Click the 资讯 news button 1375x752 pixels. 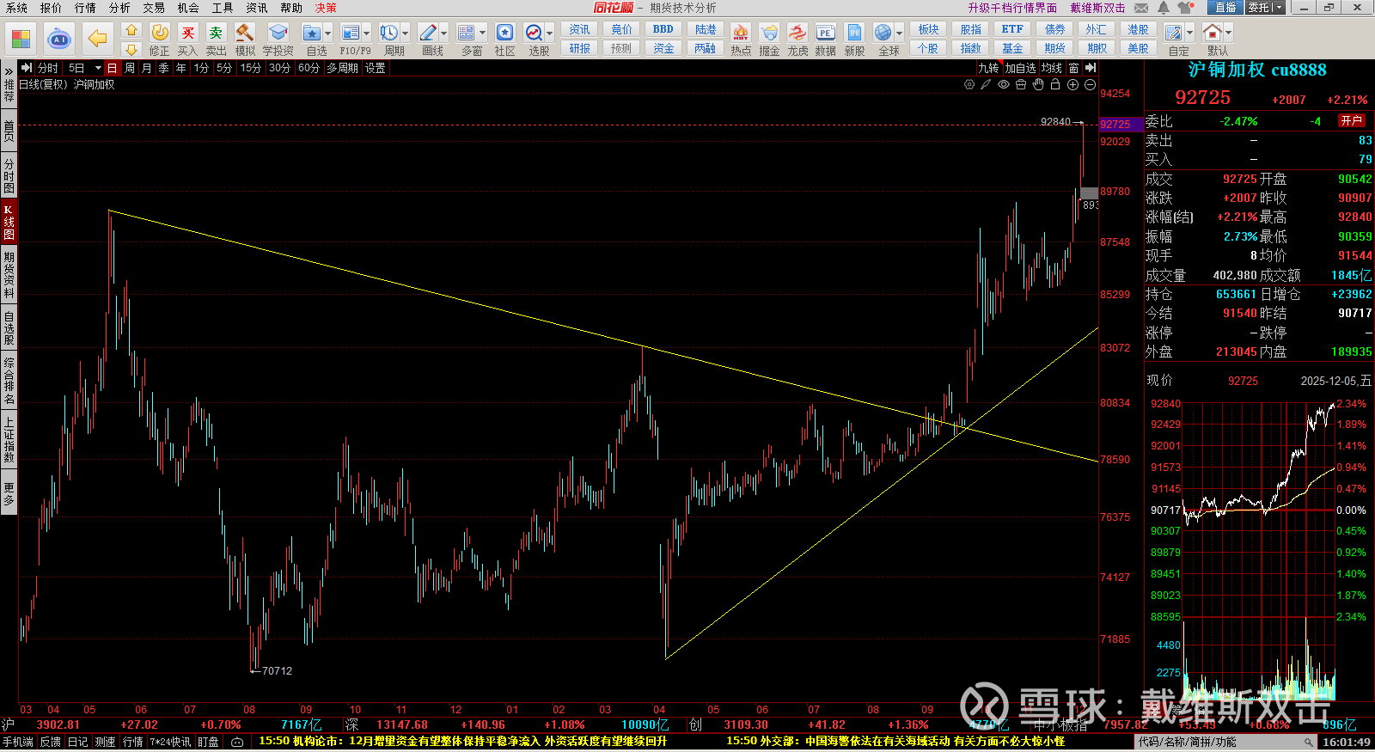[x=580, y=29]
